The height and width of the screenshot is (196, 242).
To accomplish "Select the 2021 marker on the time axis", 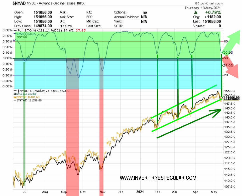I will 140,192.
